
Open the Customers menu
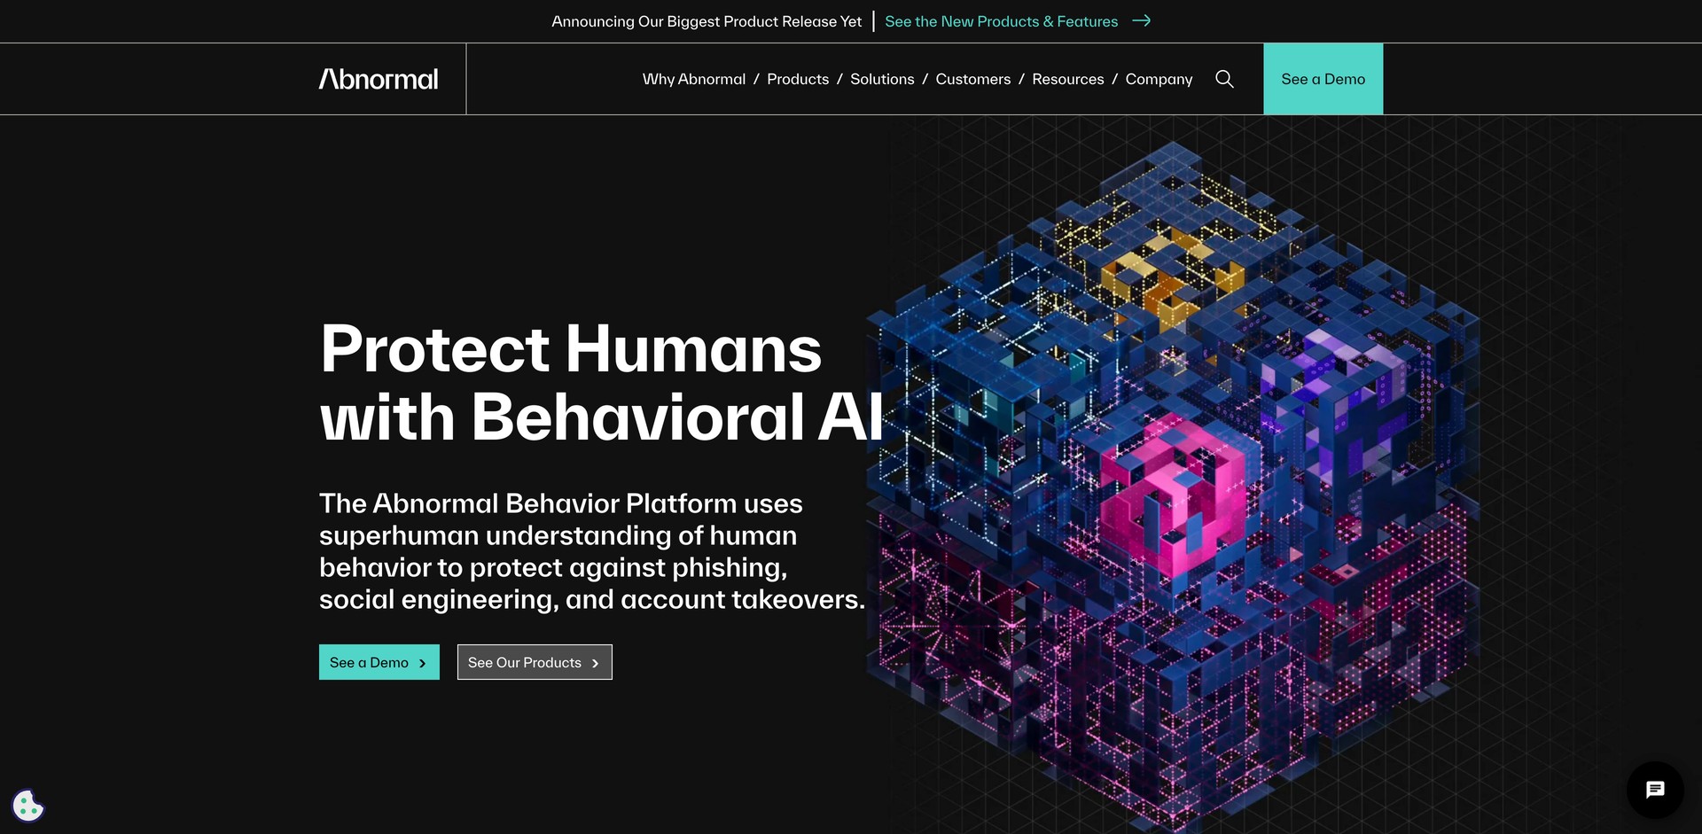[x=972, y=79]
